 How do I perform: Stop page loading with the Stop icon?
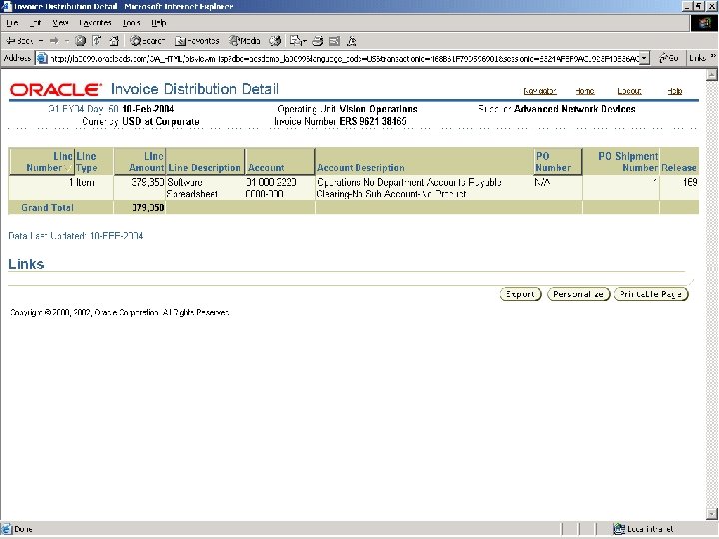[x=80, y=41]
